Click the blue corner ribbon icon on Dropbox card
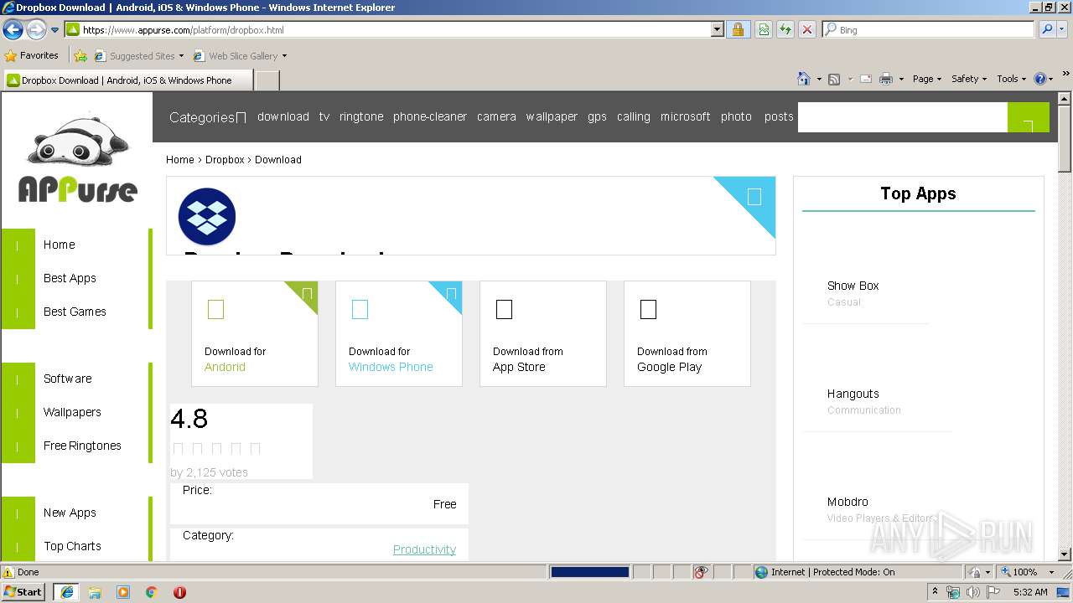Viewport: 1073px width, 603px height. point(754,197)
